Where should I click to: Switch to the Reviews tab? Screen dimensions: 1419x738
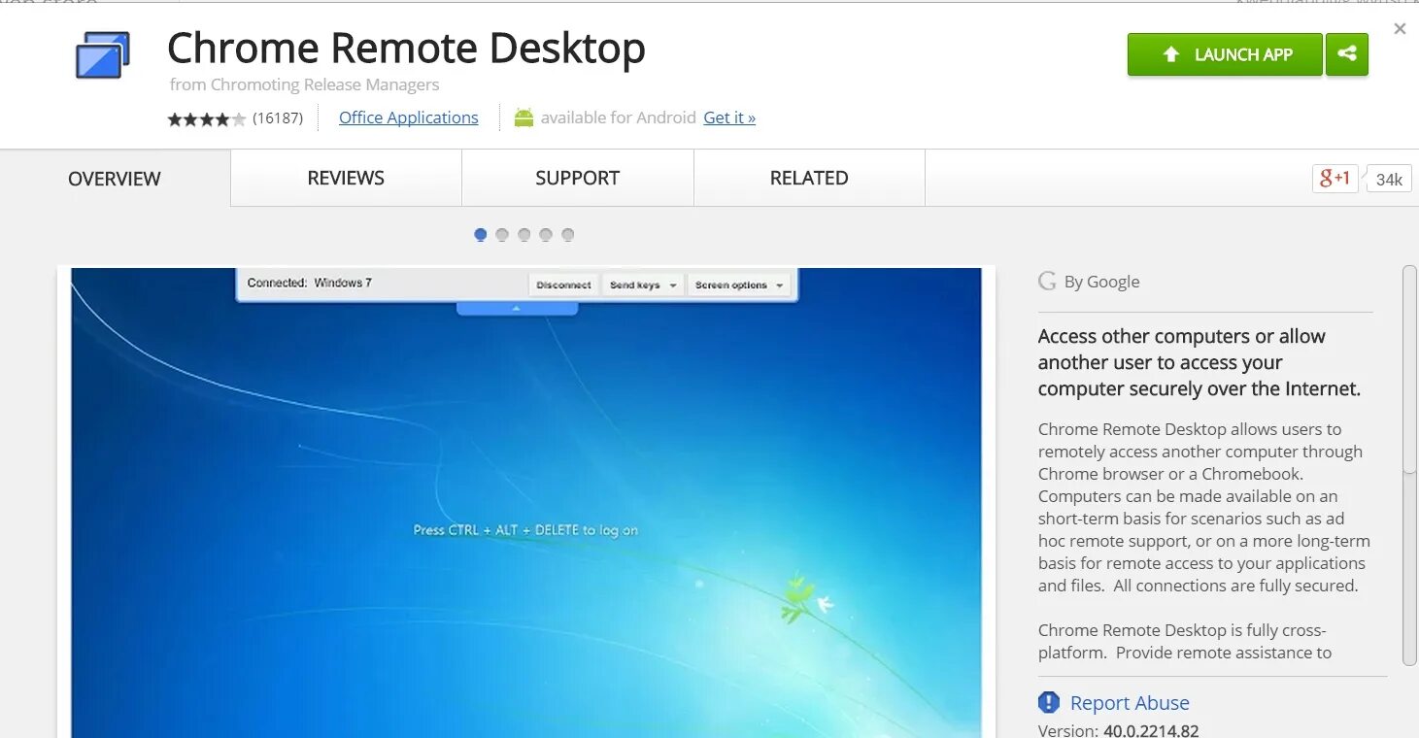coord(346,178)
